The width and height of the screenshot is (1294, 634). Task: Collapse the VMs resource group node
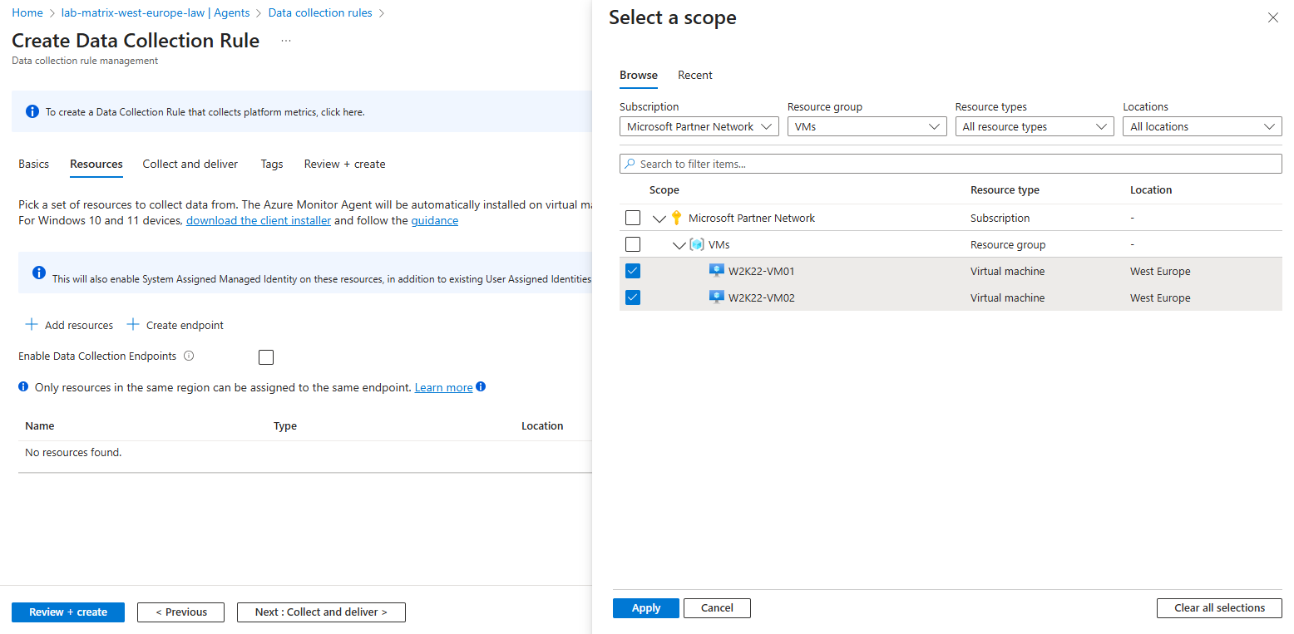click(679, 245)
